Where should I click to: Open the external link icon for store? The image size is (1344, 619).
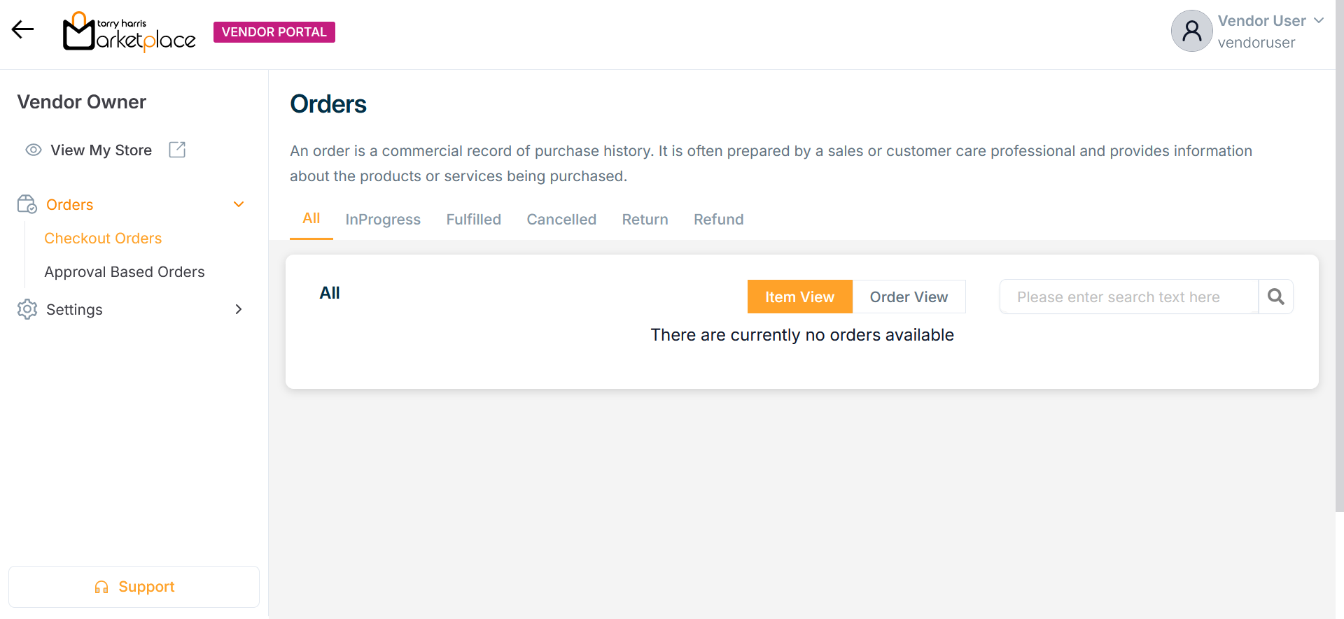177,150
